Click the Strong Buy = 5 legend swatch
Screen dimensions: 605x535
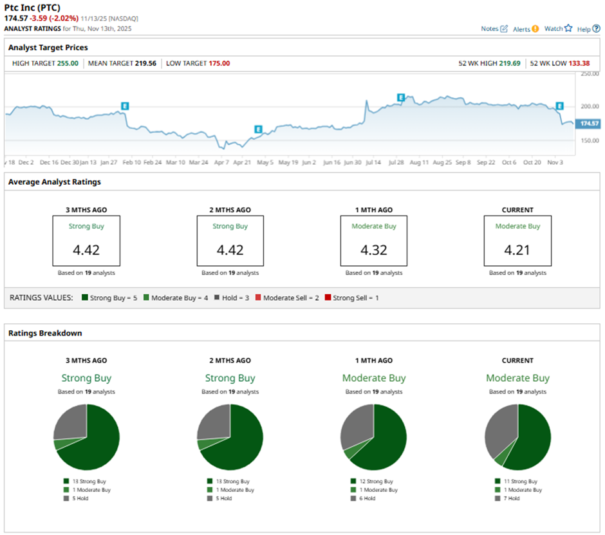tap(86, 297)
